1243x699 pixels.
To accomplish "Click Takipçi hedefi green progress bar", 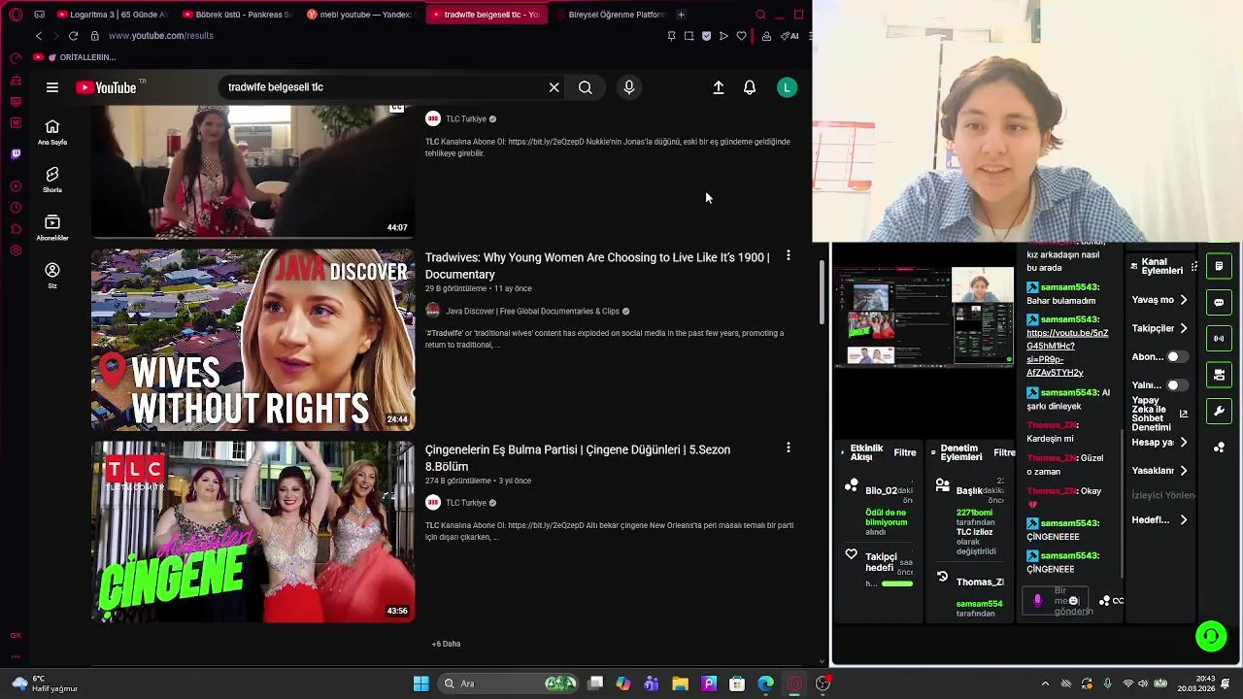I will tap(897, 583).
